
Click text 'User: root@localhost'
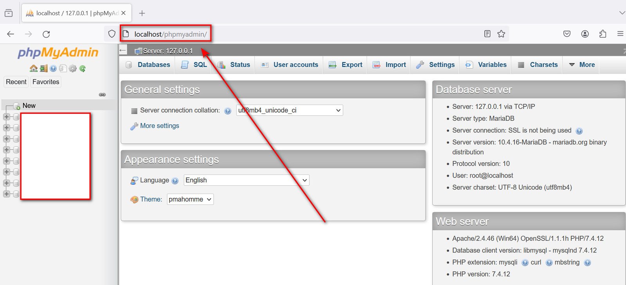click(x=482, y=176)
